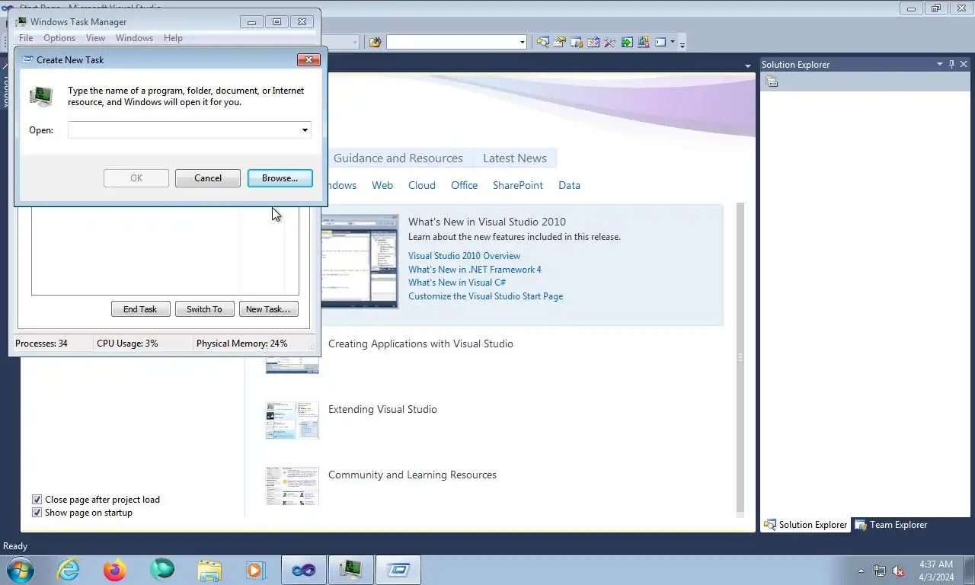Click the green teal circular taskbar icon

click(x=162, y=570)
